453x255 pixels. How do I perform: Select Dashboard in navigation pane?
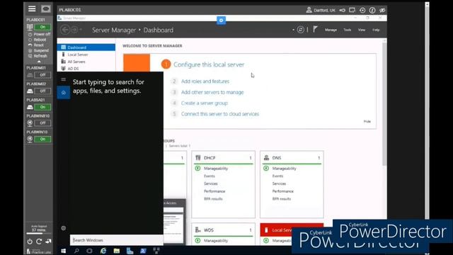(x=86, y=47)
